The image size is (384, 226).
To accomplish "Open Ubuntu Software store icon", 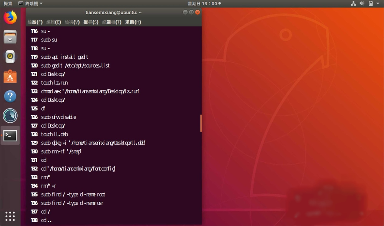I will tap(10, 76).
